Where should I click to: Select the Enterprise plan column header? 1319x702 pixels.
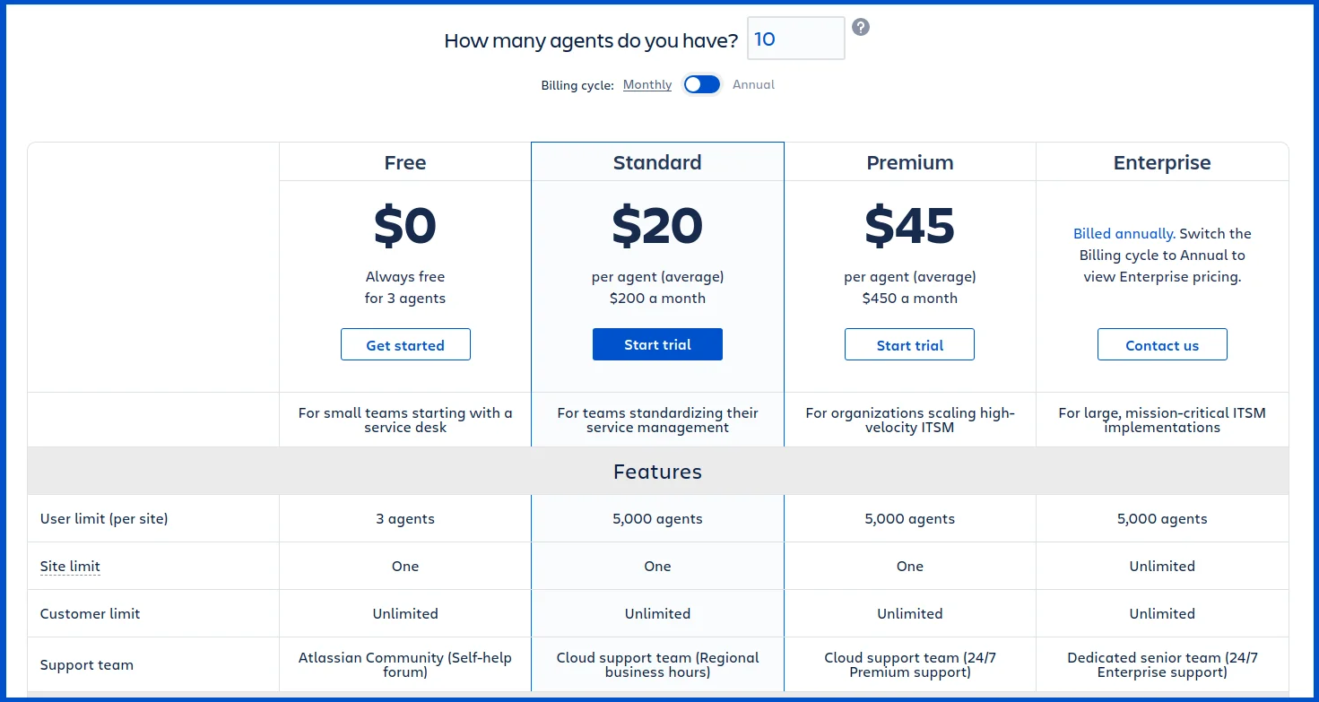(x=1162, y=162)
